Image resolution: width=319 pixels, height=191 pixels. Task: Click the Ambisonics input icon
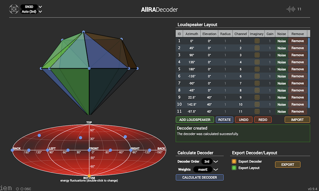pyautogui.click(x=14, y=9)
